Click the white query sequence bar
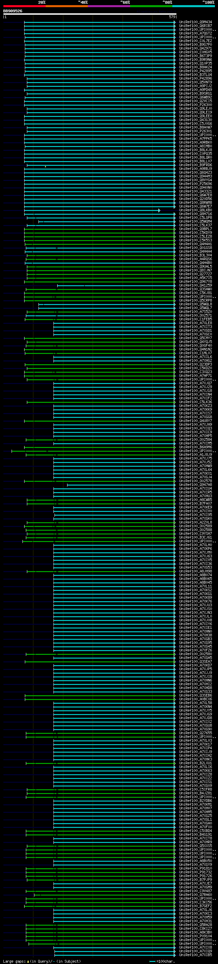This screenshot has height=964, width=218. tap(90, 14)
